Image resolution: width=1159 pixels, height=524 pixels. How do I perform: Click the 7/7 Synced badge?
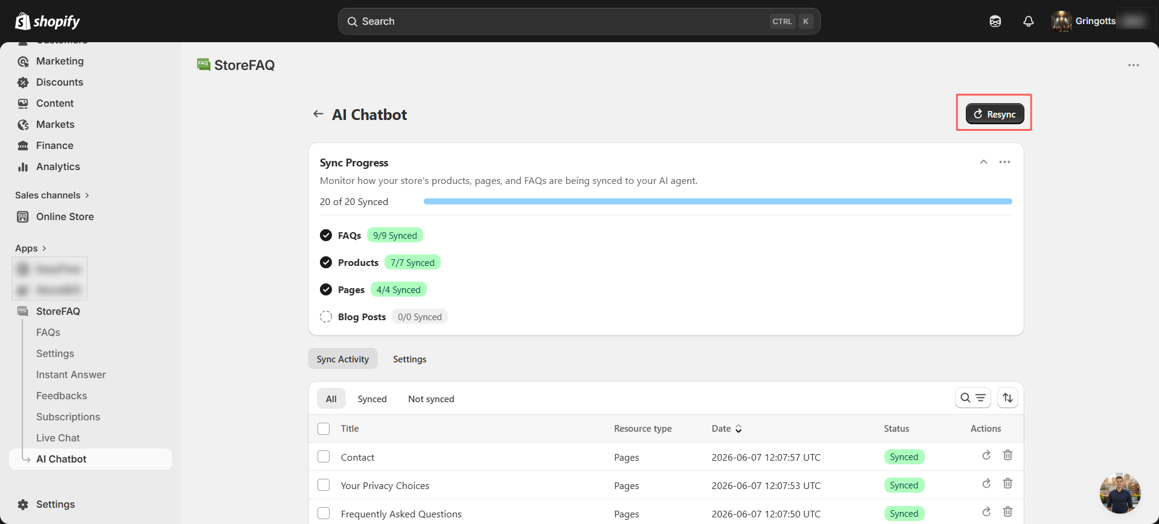(x=412, y=262)
